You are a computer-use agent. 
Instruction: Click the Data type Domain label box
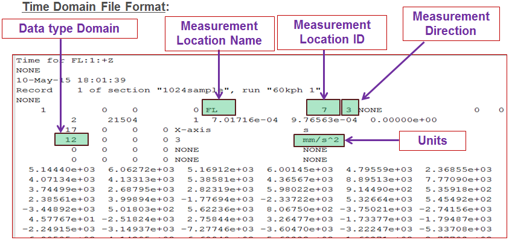[69, 28]
